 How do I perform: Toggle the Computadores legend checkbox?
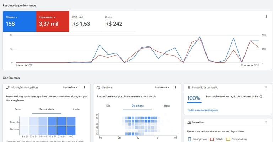point(228,139)
